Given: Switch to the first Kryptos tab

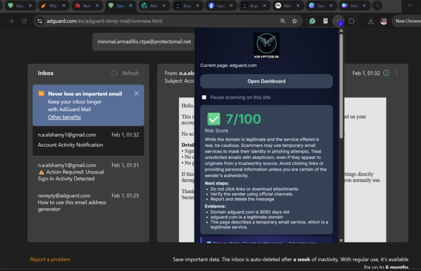Looking at the screenshot, I should click(x=187, y=6).
